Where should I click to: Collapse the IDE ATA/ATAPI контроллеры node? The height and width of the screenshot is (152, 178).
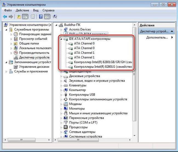pyautogui.click(x=61, y=39)
